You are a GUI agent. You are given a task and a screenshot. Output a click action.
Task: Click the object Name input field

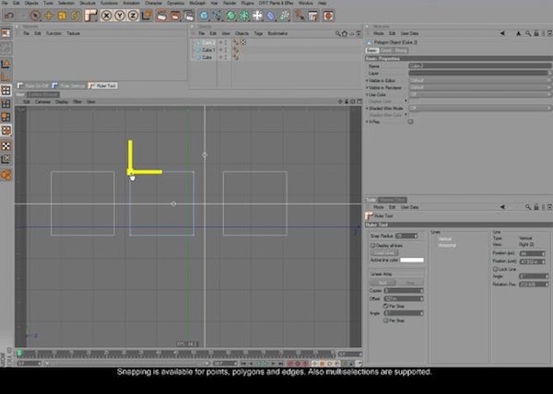pyautogui.click(x=480, y=66)
